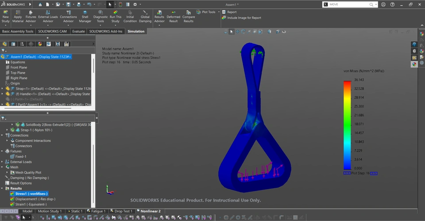Screen dimensions: 425x221
Task: Click the Save icon in the title bar
Action: point(68,4)
